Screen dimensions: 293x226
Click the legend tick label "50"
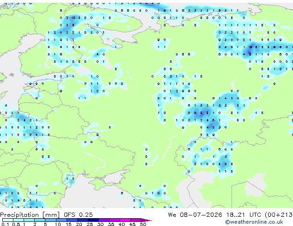click(x=143, y=224)
